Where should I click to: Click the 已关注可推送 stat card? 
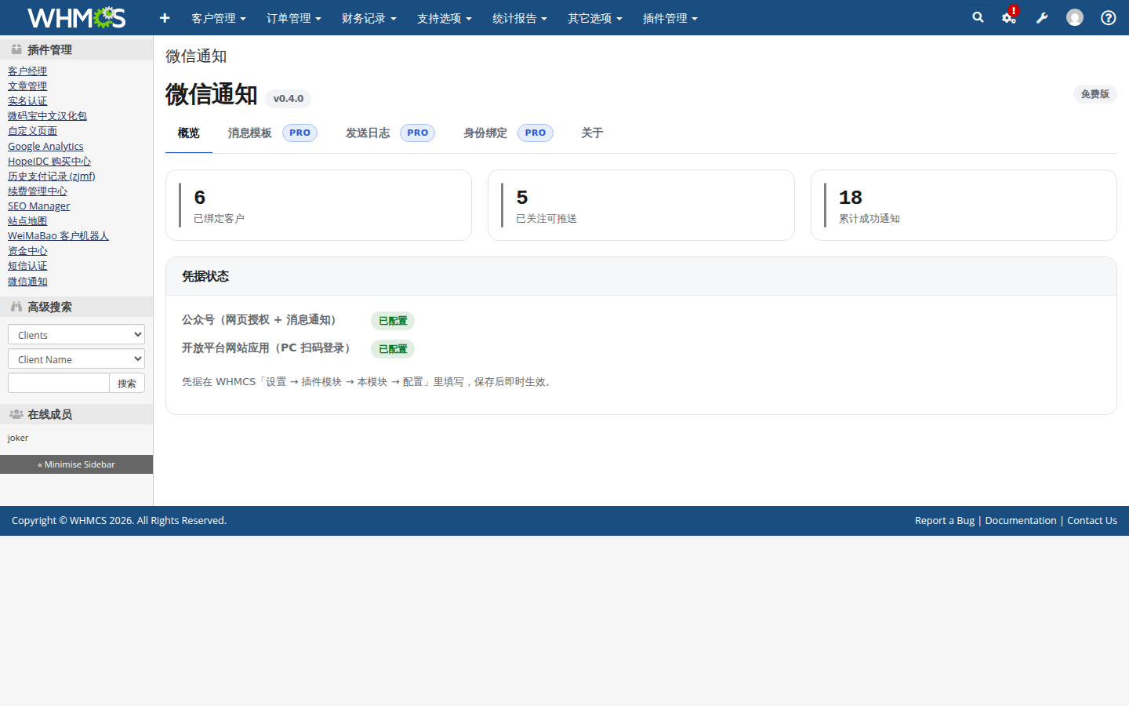click(x=641, y=206)
